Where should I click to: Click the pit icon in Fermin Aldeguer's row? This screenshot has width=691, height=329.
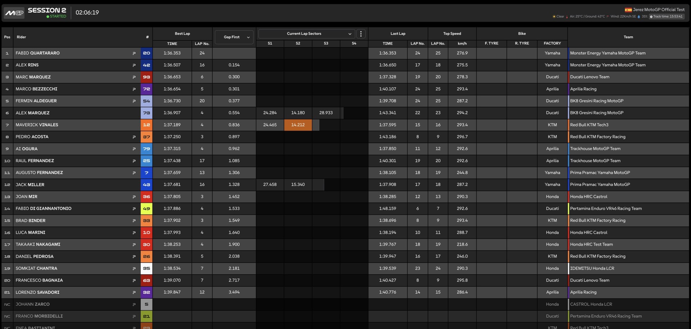tap(134, 101)
